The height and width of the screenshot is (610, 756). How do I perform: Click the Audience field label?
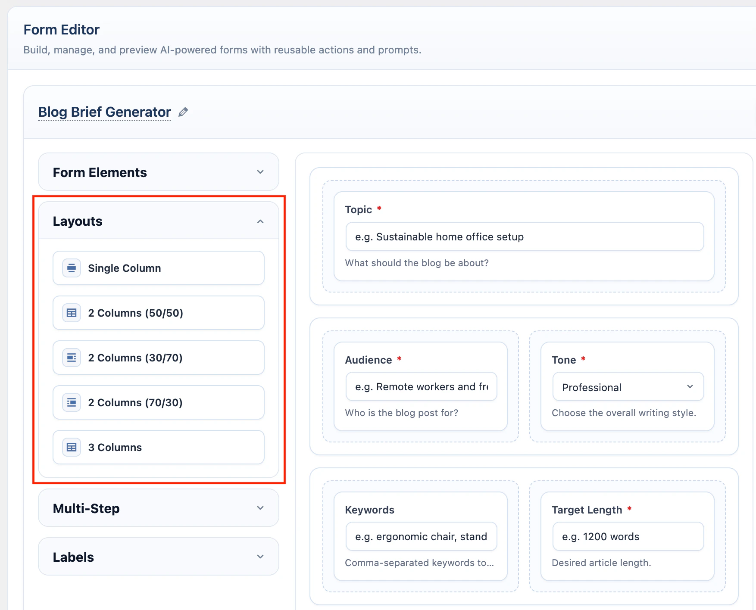[x=369, y=360]
